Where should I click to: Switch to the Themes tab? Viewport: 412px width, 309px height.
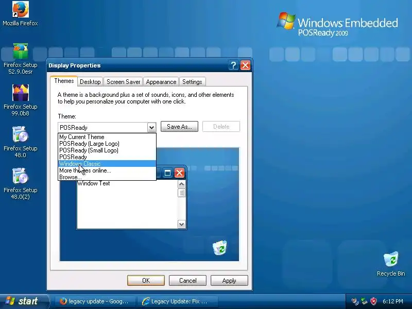click(x=64, y=81)
